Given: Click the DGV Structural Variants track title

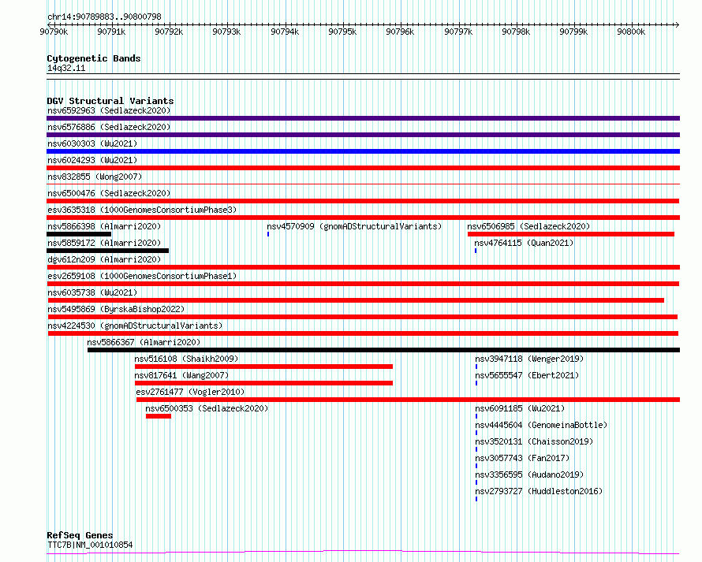Looking at the screenshot, I should (x=110, y=101).
